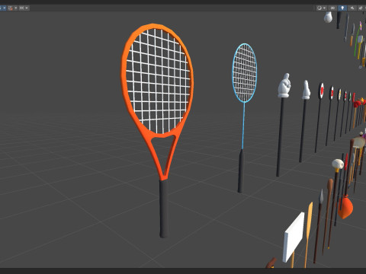Select the orange tennis racket model
The height and width of the screenshot is (274, 366).
pos(158,101)
